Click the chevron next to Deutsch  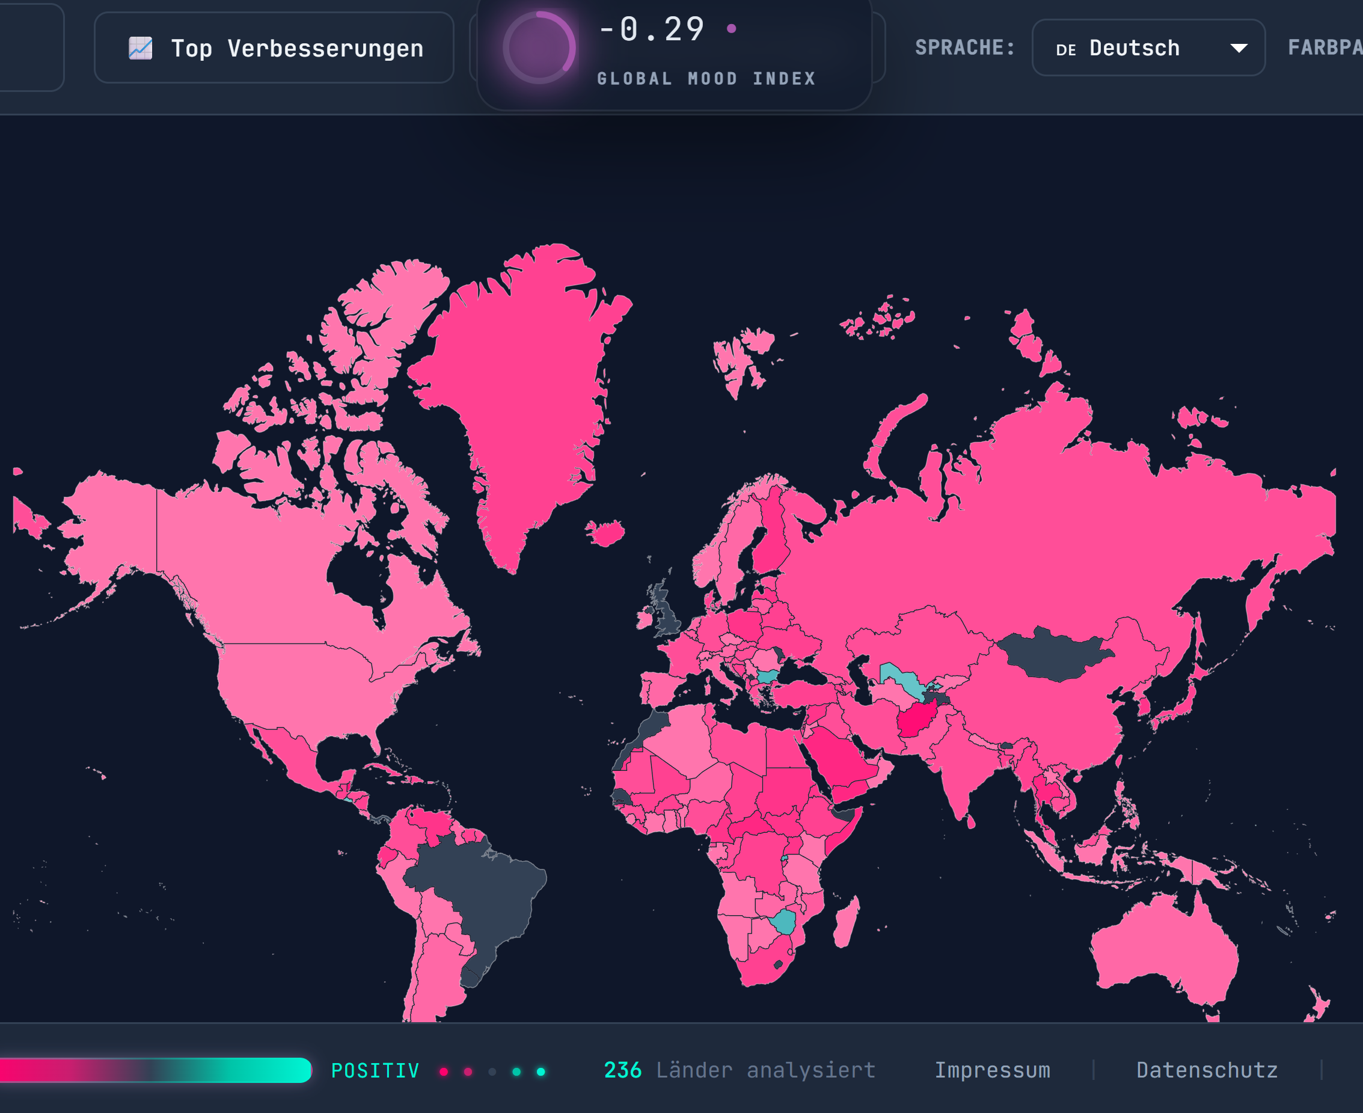[x=1240, y=48]
